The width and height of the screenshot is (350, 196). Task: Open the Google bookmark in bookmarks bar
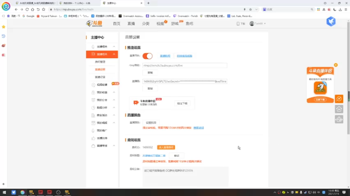[x=28, y=16]
